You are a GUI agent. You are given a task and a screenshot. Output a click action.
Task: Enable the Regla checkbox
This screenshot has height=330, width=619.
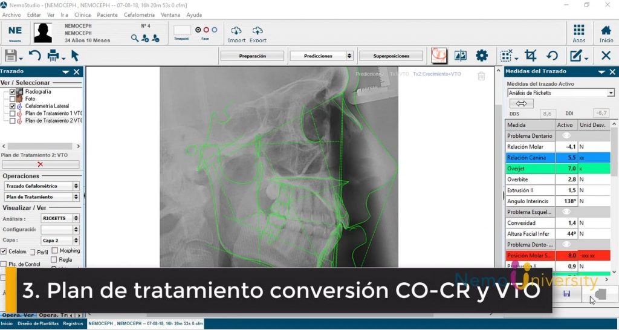coord(54,259)
